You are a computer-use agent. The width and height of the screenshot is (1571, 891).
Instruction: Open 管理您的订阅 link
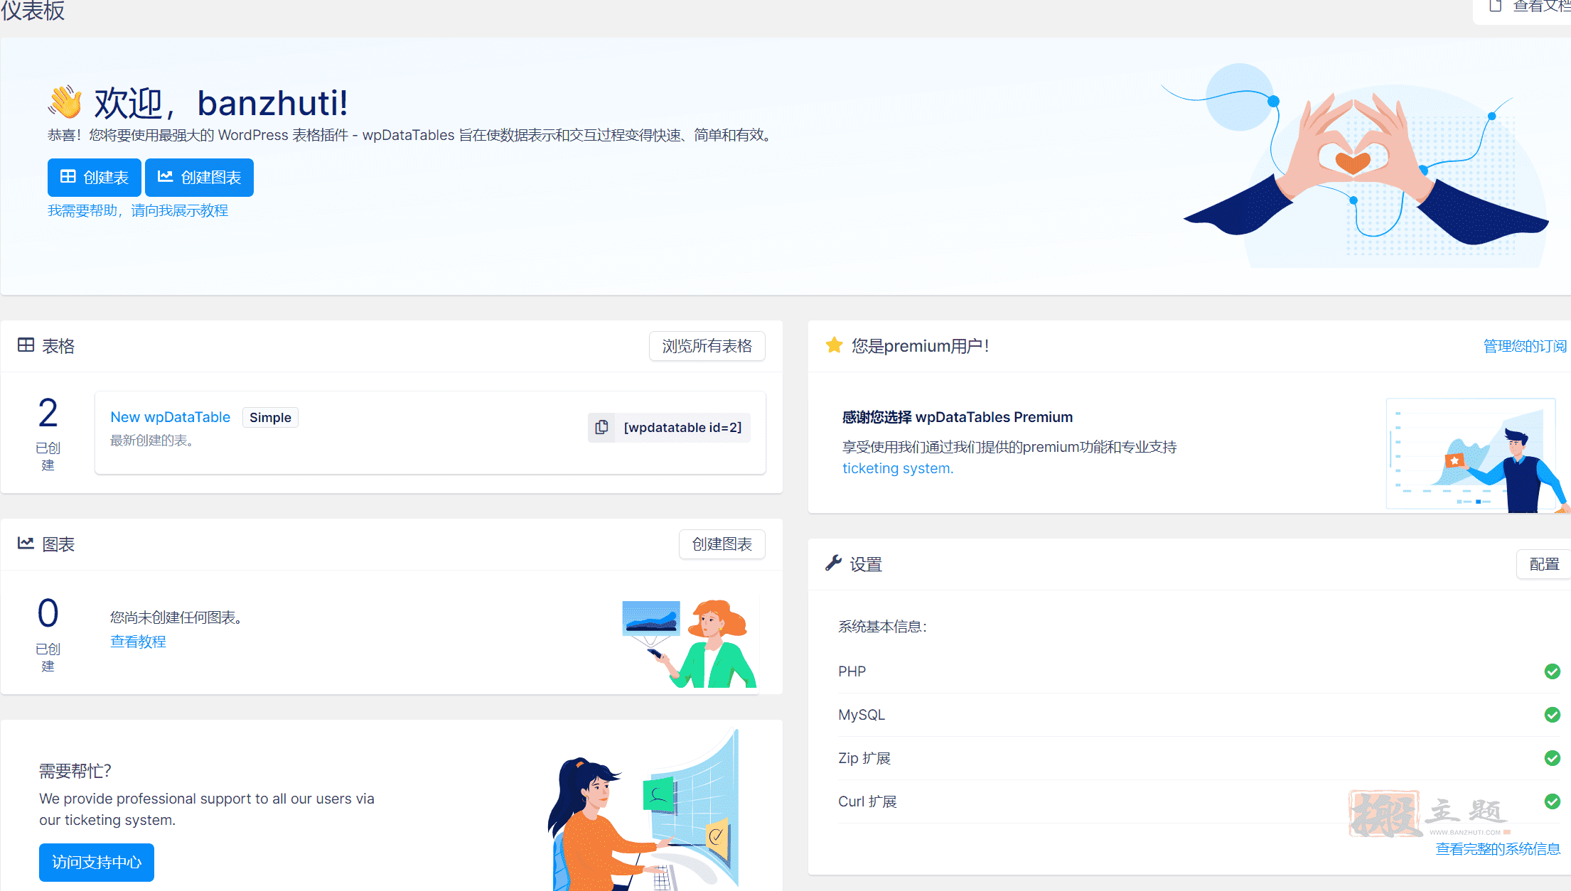tap(1525, 346)
